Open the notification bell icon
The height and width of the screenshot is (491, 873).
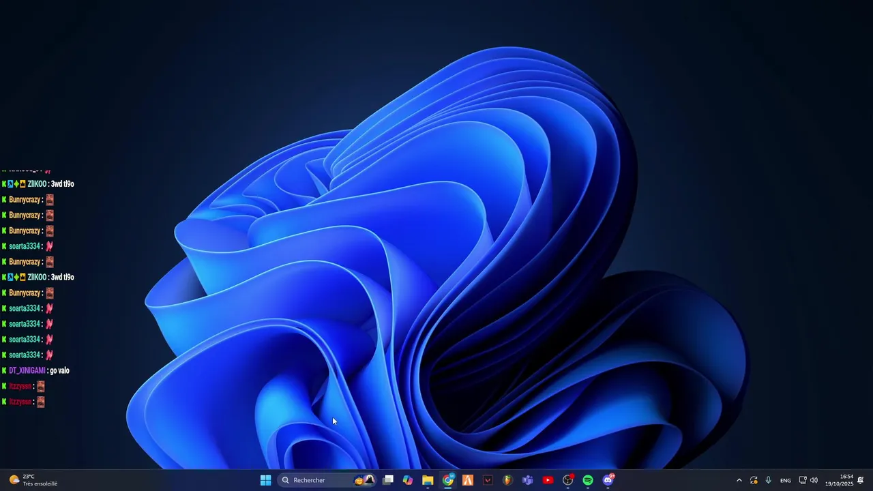tap(861, 480)
